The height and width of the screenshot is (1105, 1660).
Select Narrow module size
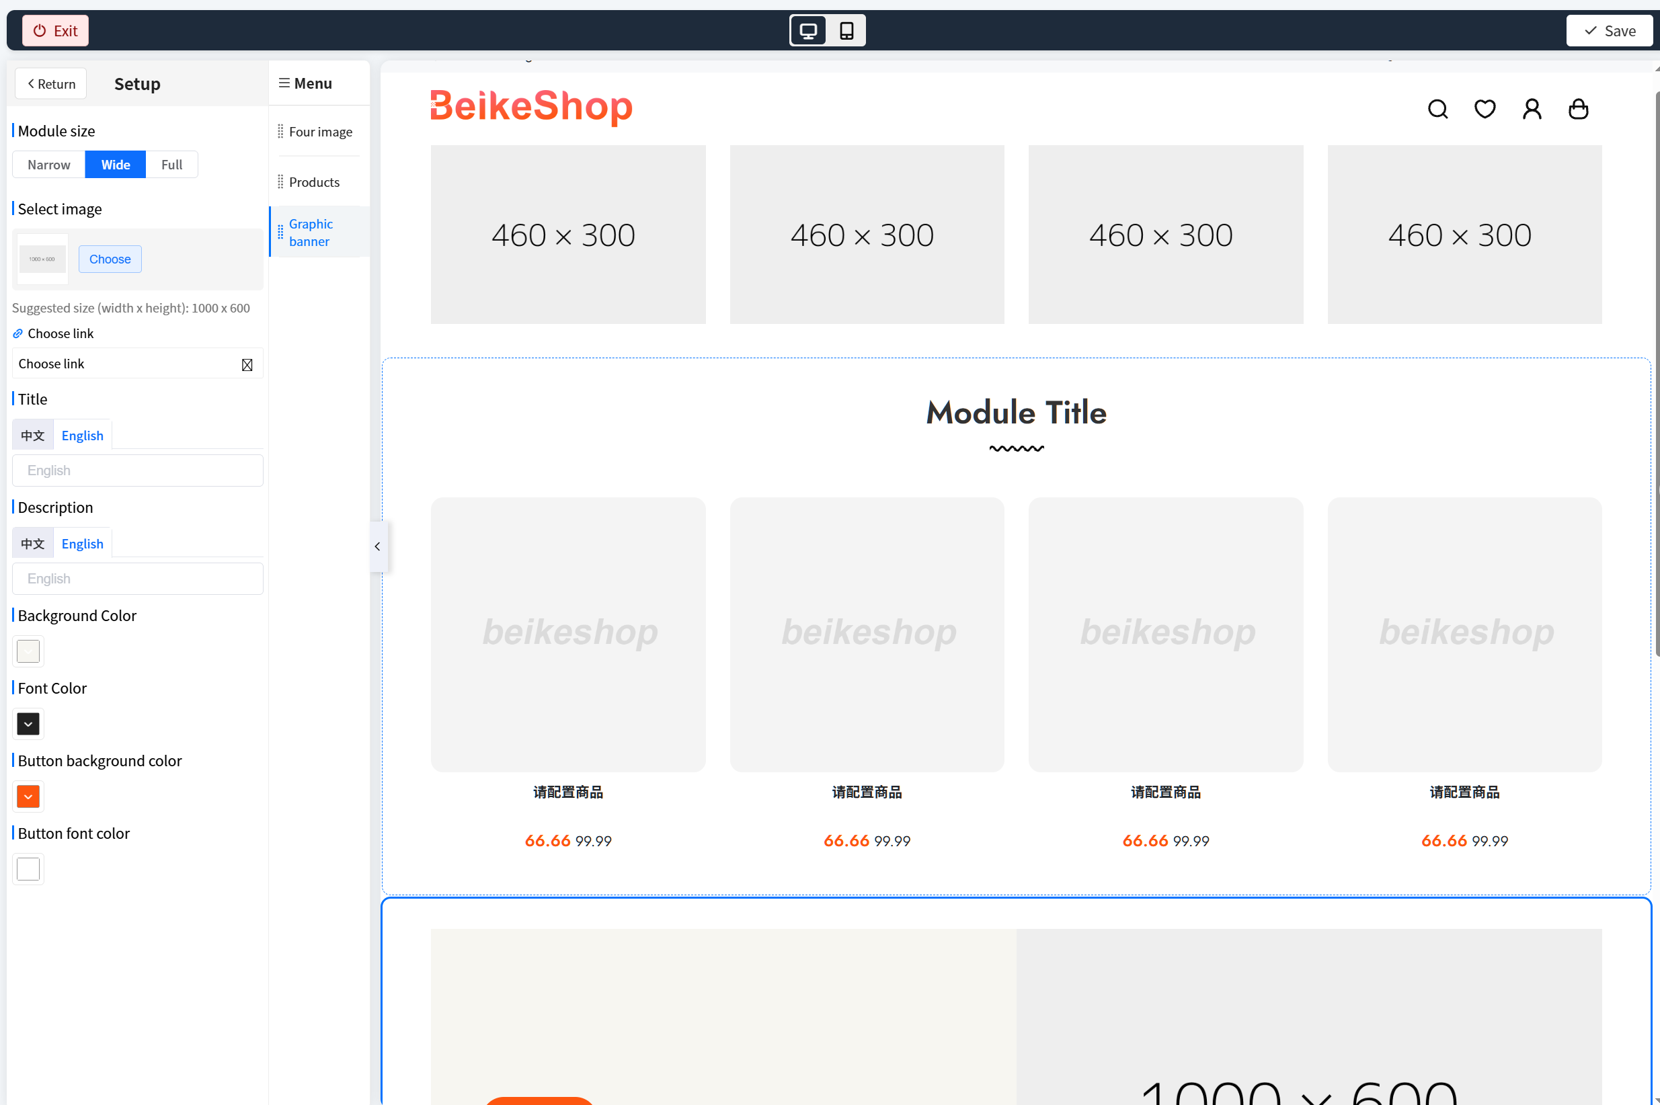point(48,164)
